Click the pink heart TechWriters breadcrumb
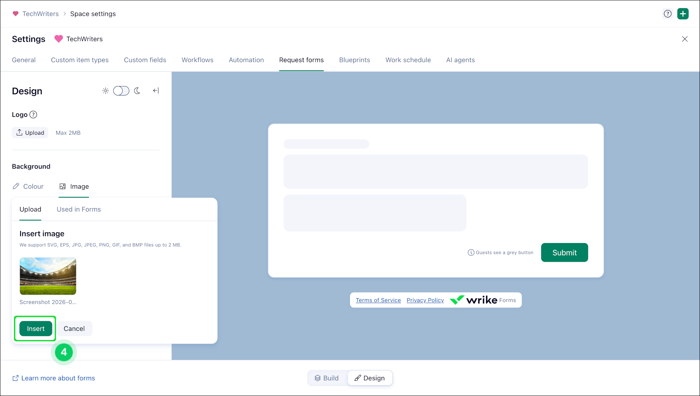This screenshot has width=700, height=396. (x=36, y=14)
